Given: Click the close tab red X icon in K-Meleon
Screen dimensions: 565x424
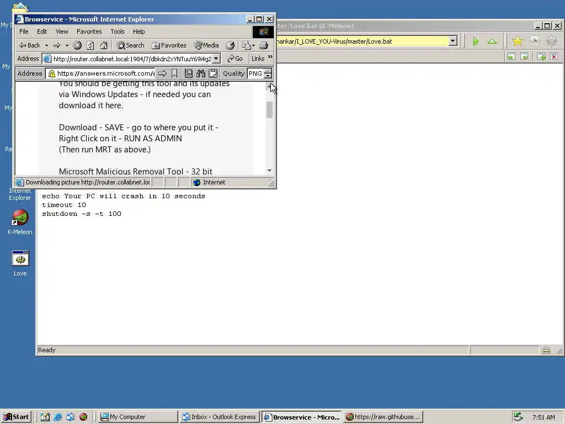Looking at the screenshot, I should (554, 57).
